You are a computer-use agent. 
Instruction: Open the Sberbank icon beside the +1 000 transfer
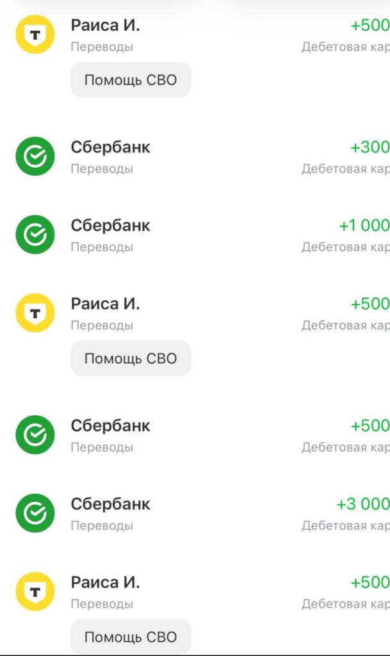(35, 234)
